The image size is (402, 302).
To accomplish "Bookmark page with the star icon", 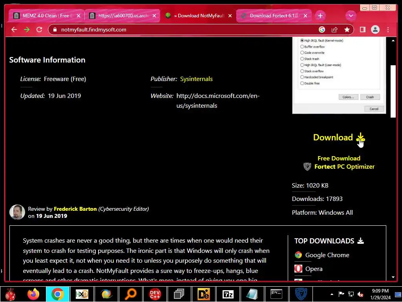I will coord(347,30).
